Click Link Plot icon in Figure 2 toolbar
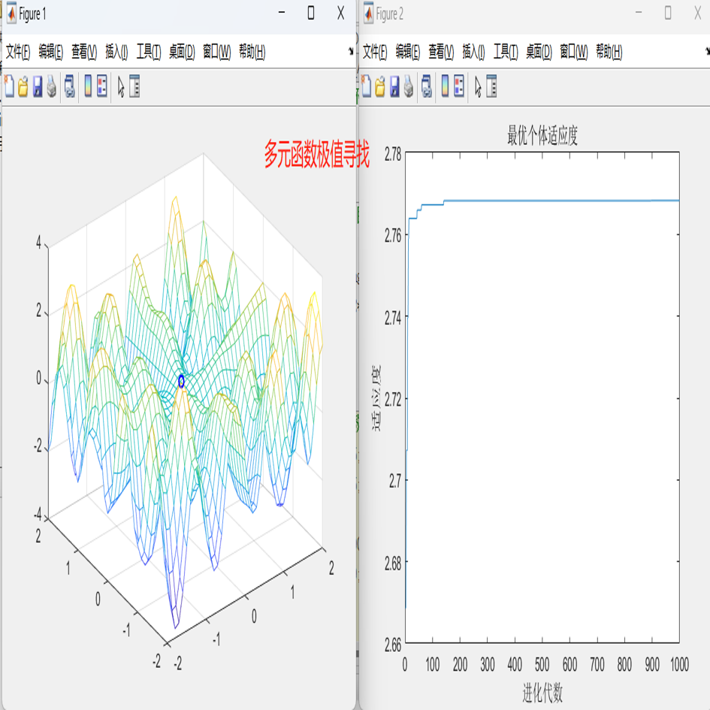Image resolution: width=710 pixels, height=710 pixels. [x=427, y=86]
